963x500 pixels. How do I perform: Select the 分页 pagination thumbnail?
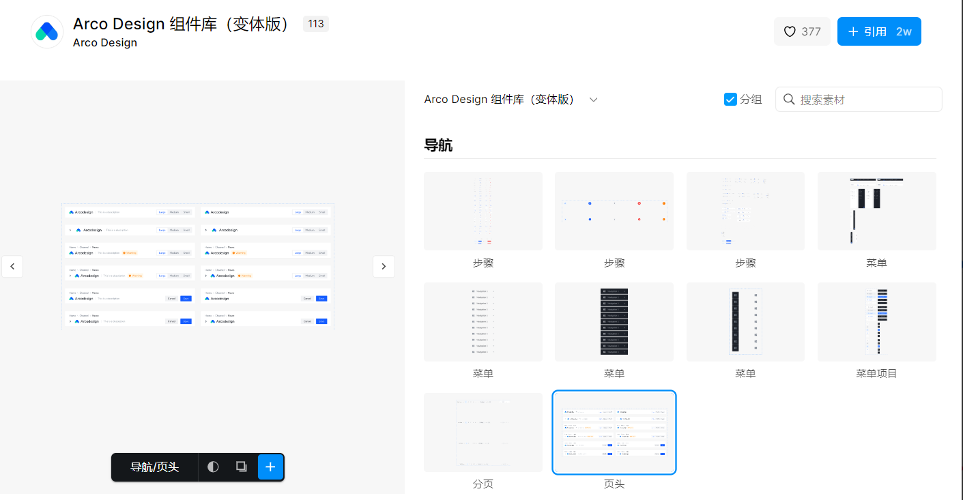tap(483, 432)
